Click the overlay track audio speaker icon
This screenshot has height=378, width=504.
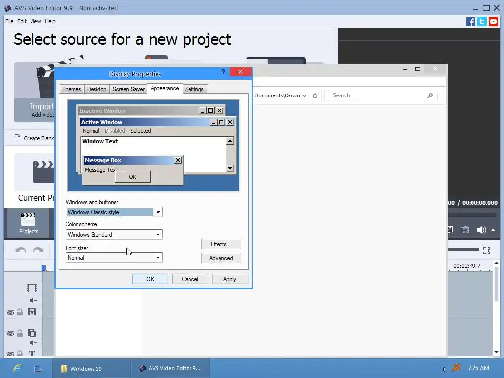tap(33, 343)
